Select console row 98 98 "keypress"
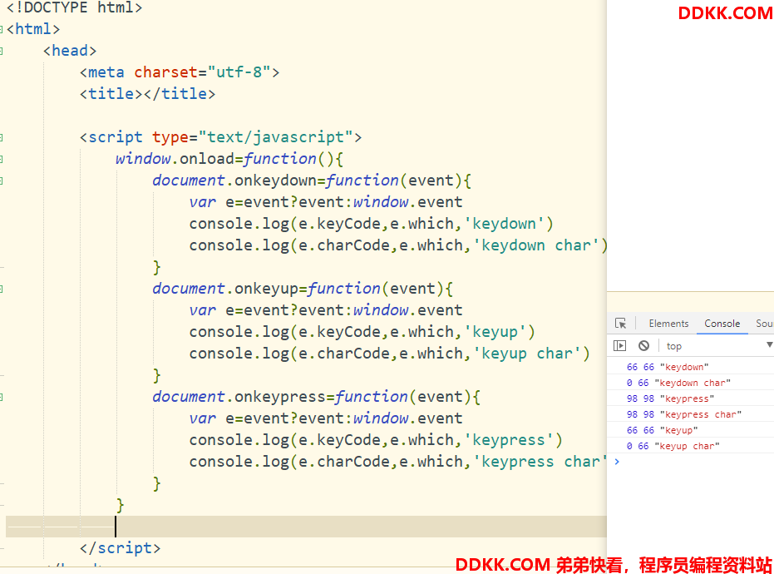Viewport: 774px width, 574px height. [691, 398]
